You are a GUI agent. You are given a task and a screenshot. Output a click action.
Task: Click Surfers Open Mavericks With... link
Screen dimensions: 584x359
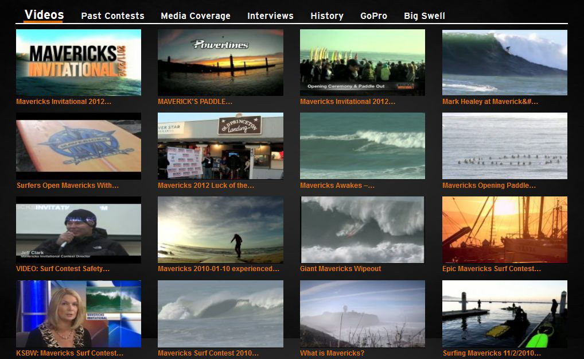[68, 186]
